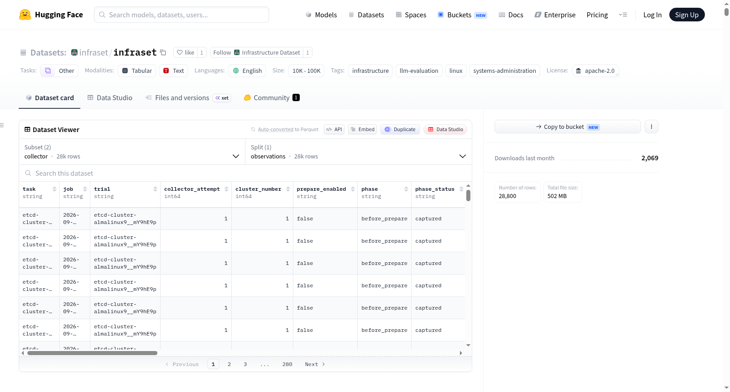
Task: Filter by the Text modality tag
Action: (173, 71)
